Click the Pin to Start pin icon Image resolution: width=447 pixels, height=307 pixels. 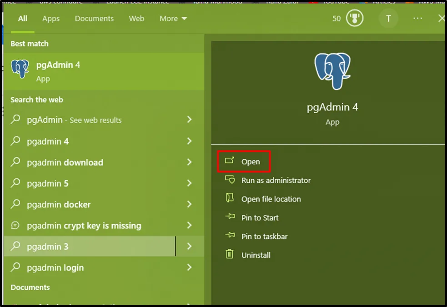point(230,217)
